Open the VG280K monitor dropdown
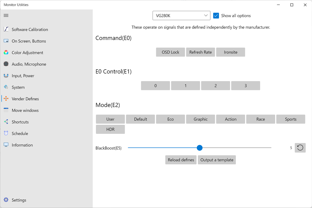 181,16
